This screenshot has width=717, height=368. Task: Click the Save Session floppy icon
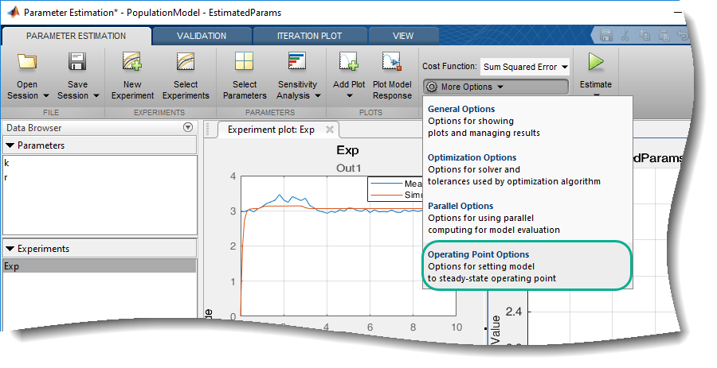click(77, 61)
